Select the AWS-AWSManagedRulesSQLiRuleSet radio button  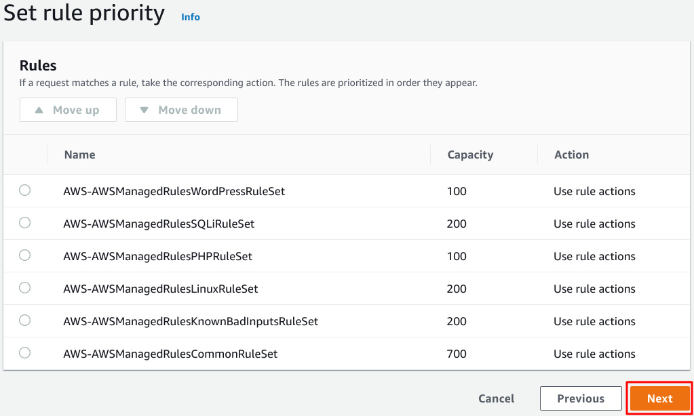tap(25, 222)
